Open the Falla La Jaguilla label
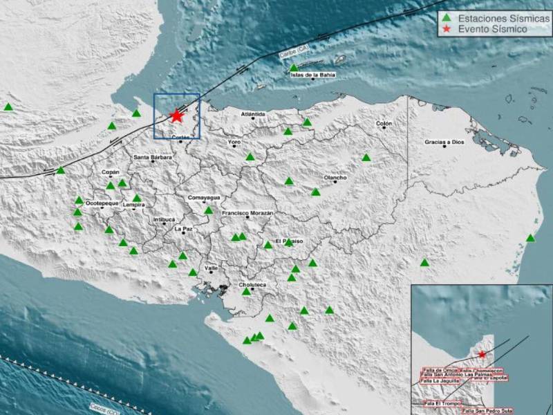Image resolution: width=553 pixels, height=415 pixels. 440,382
